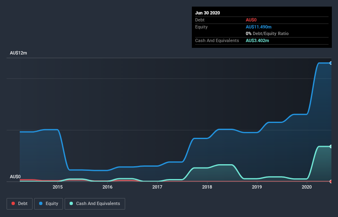
Task: Click the 2019 x-axis label
Action: pos(257,187)
